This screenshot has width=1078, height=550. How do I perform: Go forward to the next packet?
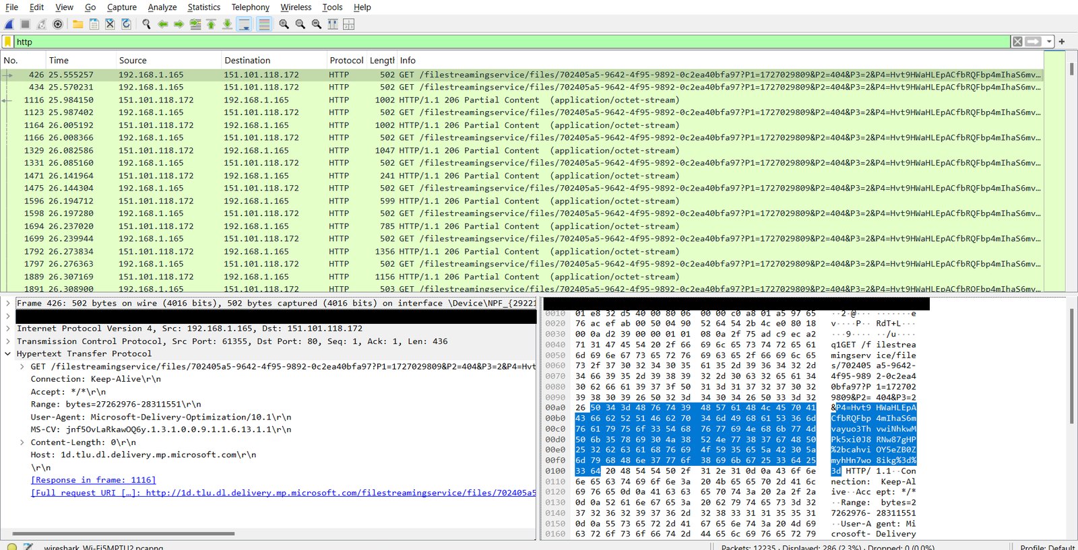pos(179,24)
